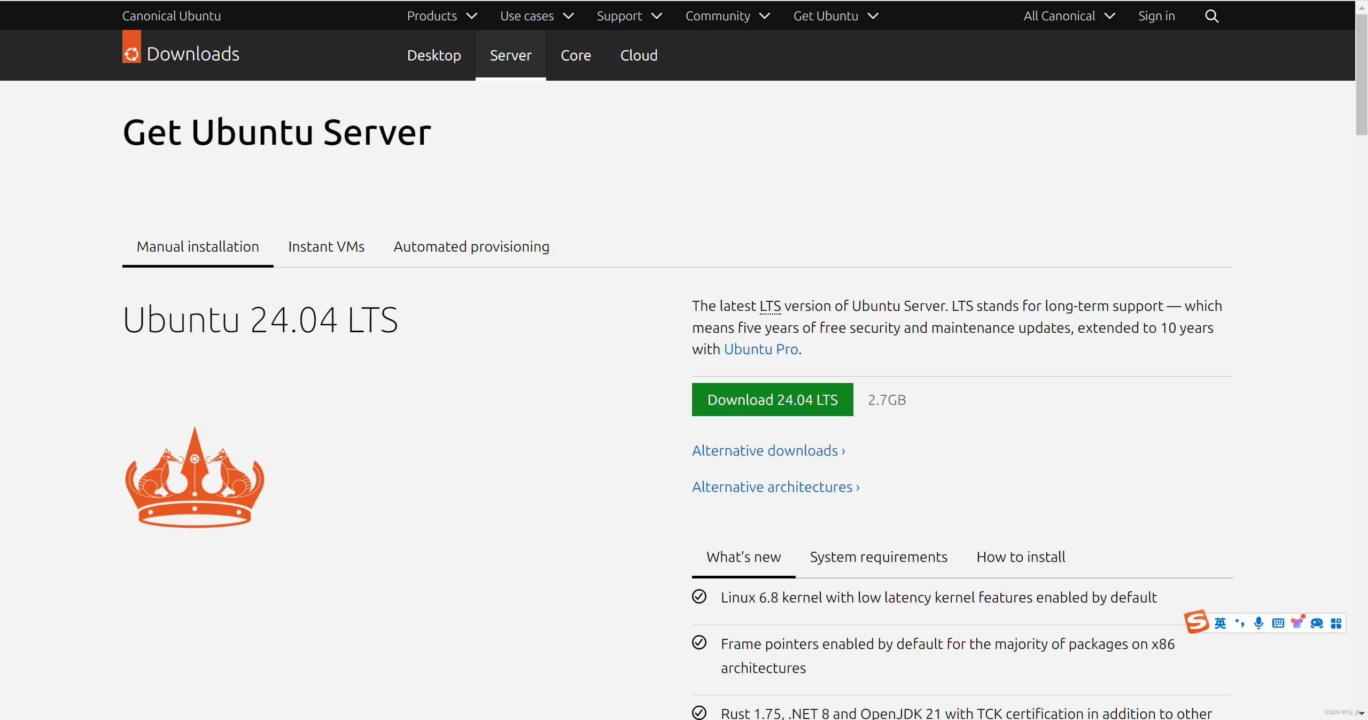1368x720 pixels.
Task: Open the All Canonical dropdown
Action: pyautogui.click(x=1069, y=16)
